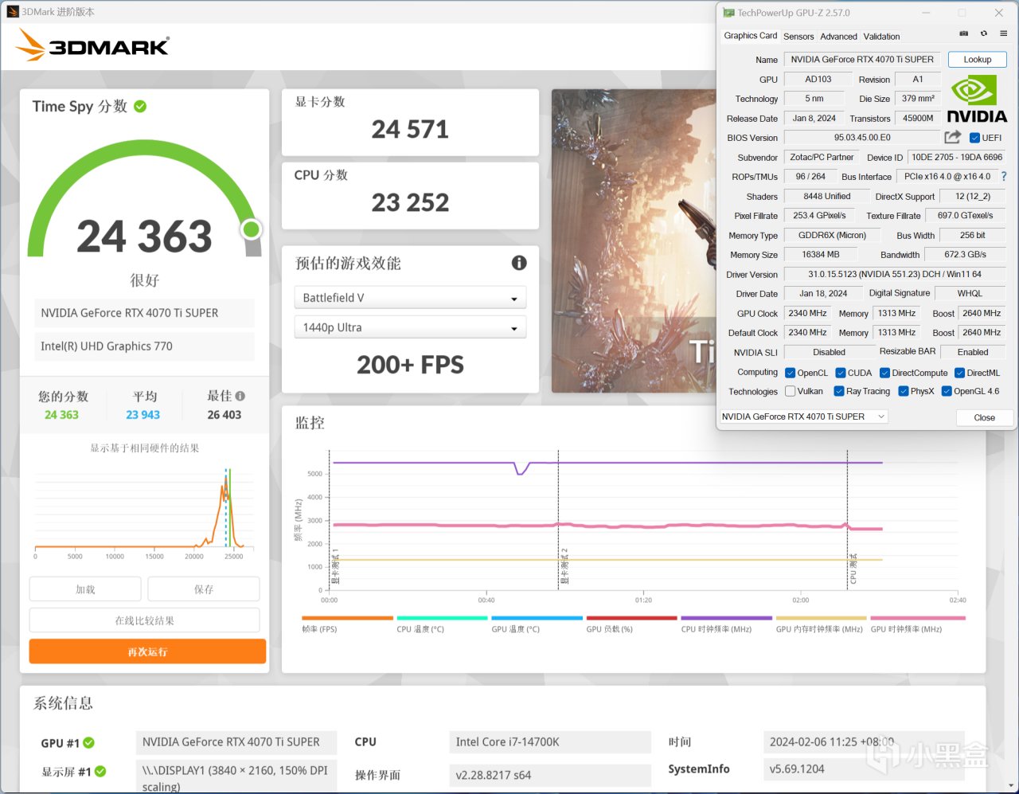
Task: Click the BIOS version share/export icon
Action: coord(952,137)
